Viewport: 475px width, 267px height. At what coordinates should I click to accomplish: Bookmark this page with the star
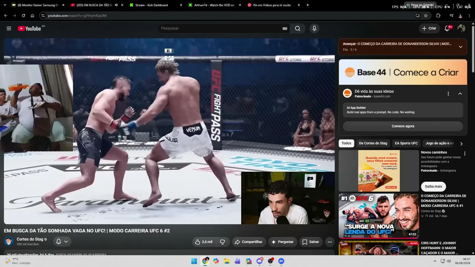pos(426,16)
